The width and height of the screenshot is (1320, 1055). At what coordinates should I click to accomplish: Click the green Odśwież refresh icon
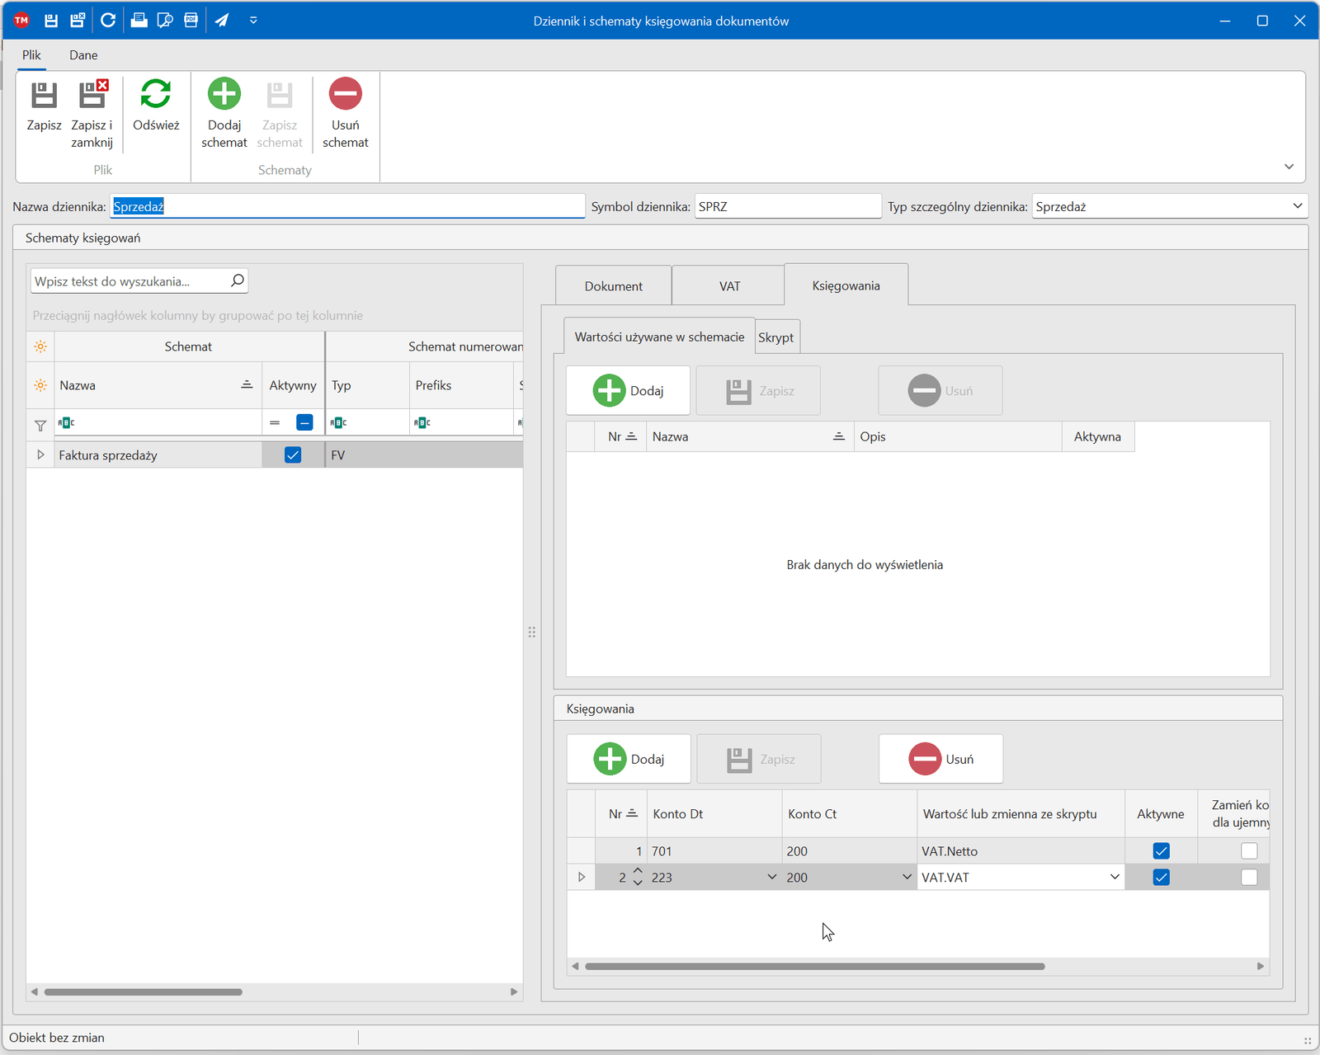click(x=156, y=94)
